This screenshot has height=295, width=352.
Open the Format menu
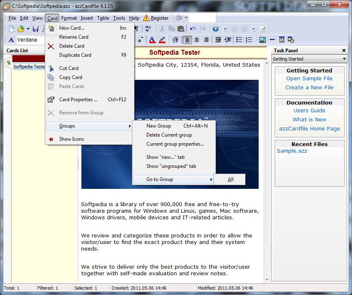pyautogui.click(x=69, y=18)
